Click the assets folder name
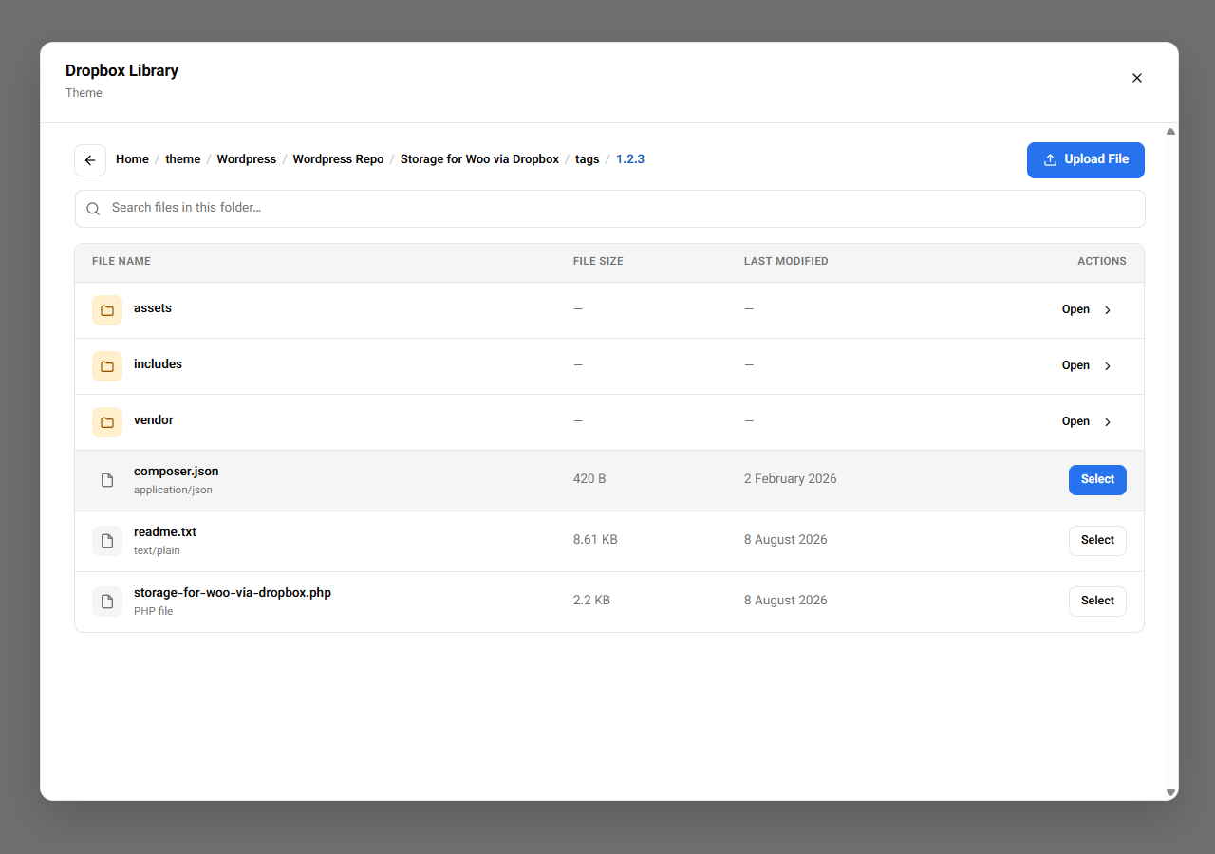 (153, 308)
